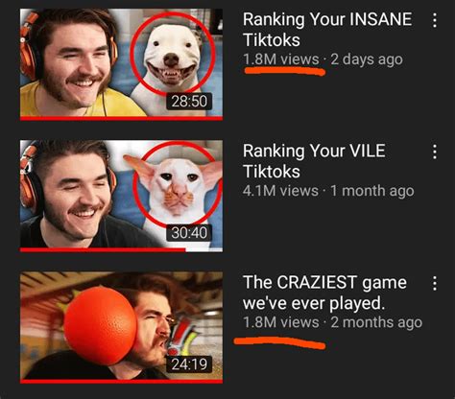Open three-dot menu for Ranking Your VILE Tiktoks
This screenshot has height=399, width=455.
pyautogui.click(x=434, y=152)
